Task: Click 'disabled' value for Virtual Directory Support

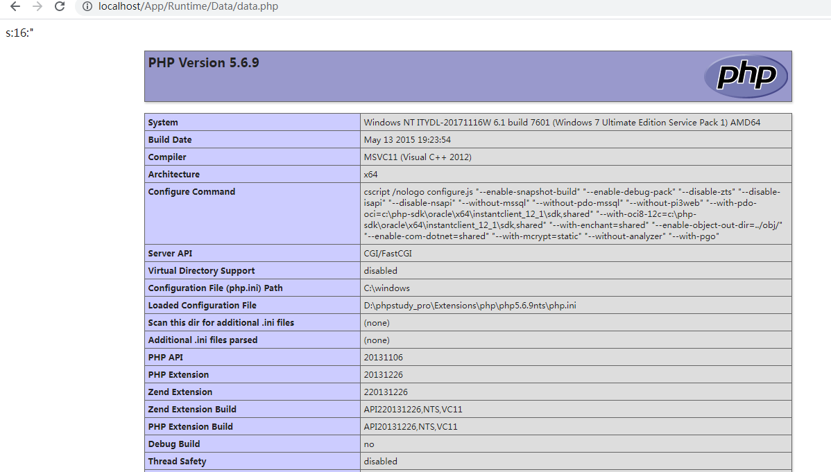Action: click(x=380, y=271)
